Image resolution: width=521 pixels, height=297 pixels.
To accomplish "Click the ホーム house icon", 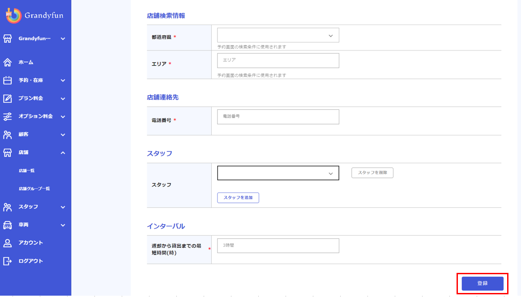I will click(7, 63).
